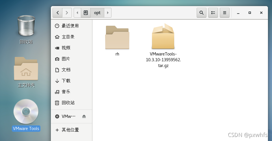This screenshot has height=141, width=272.
Task: Open 视频 in sidebar
Action: click(x=72, y=48)
